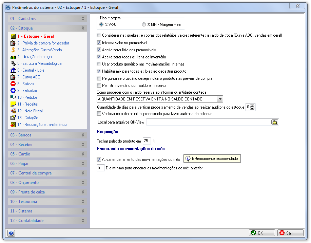
Task: Click the OK button
Action: (x=262, y=233)
